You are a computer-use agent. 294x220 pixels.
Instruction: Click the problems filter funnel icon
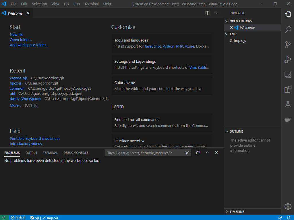click(x=187, y=153)
